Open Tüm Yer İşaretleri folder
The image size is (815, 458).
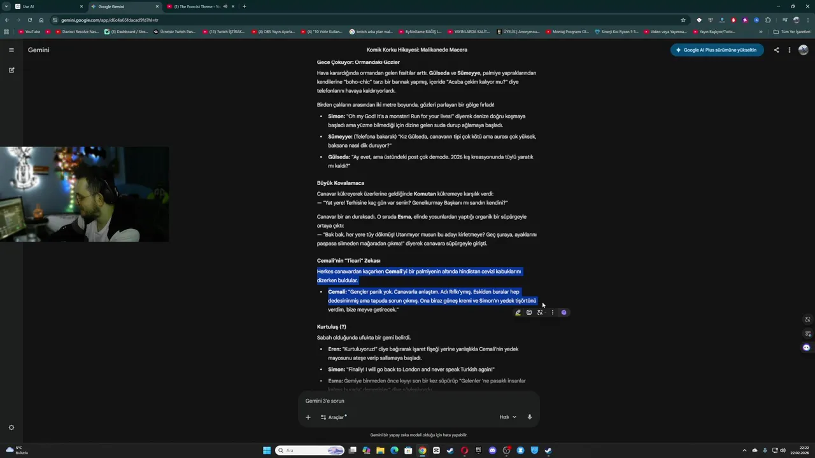(x=793, y=31)
